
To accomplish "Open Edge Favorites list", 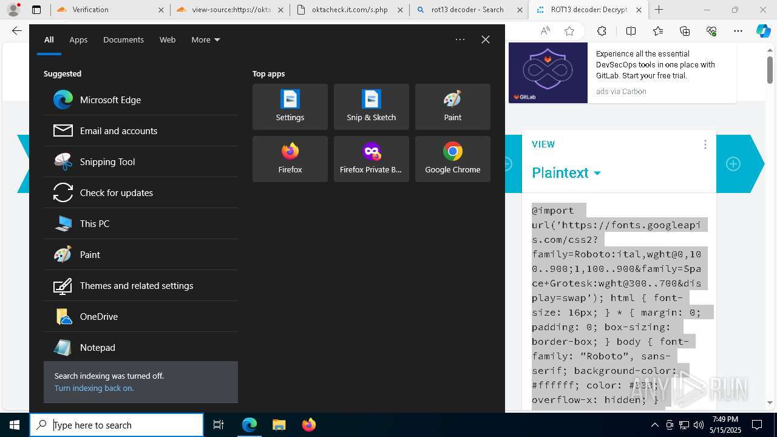I will pos(658,31).
